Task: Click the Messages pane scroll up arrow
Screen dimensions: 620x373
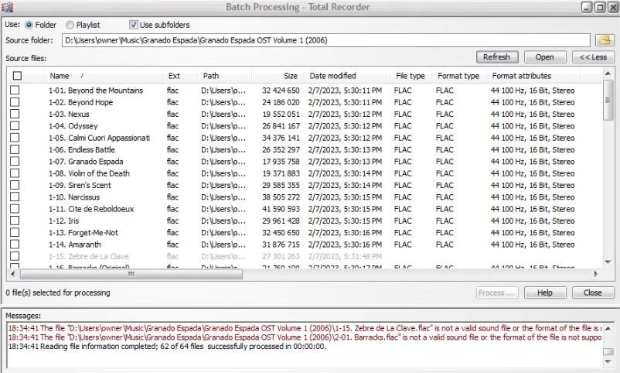Action: point(608,328)
